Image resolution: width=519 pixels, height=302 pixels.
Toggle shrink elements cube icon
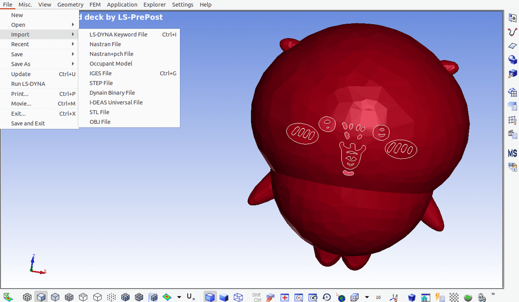pos(125,297)
